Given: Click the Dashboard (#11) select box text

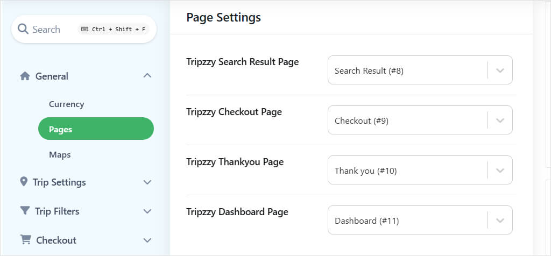Looking at the screenshot, I should tap(367, 221).
